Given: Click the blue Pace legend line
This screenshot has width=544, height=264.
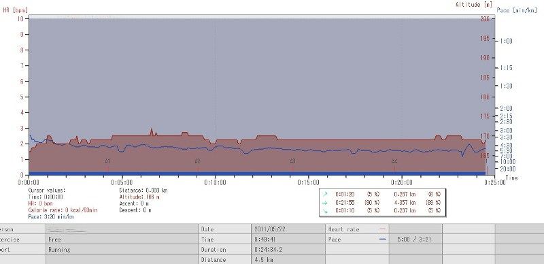Looking at the screenshot, I should coord(383,240).
